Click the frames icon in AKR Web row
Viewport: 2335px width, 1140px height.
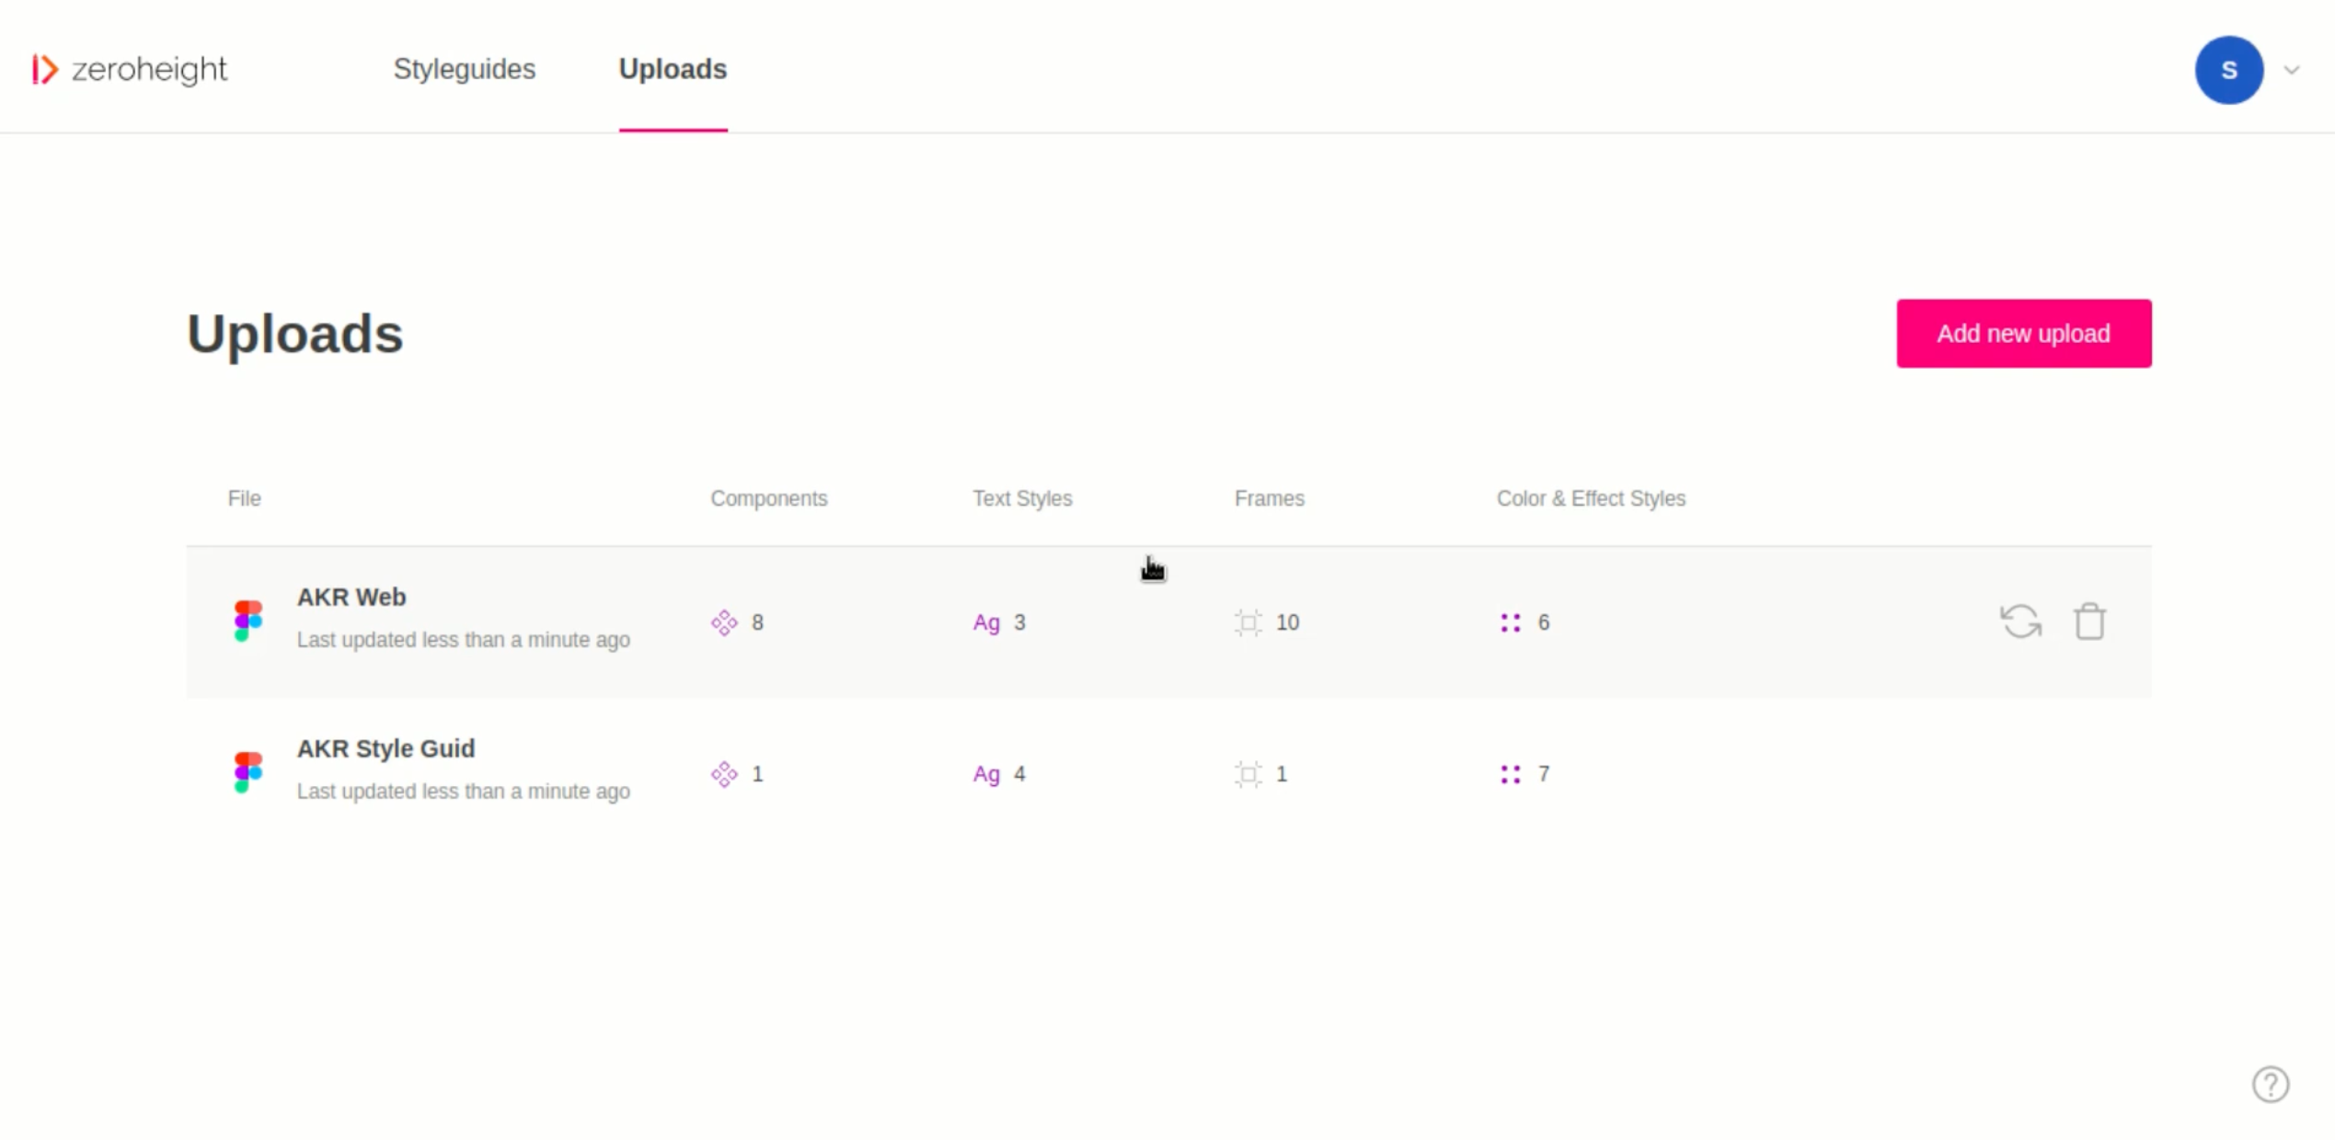point(1248,622)
